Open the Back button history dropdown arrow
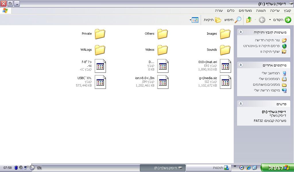Screen dimensions: 294x172 tap(270, 20)
